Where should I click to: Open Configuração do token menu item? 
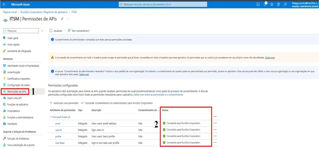pyautogui.click(x=18, y=85)
